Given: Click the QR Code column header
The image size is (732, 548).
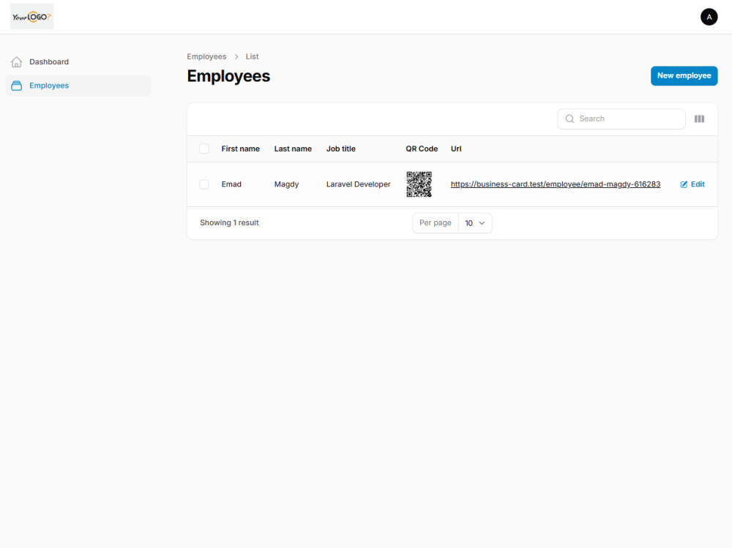Looking at the screenshot, I should click(422, 149).
